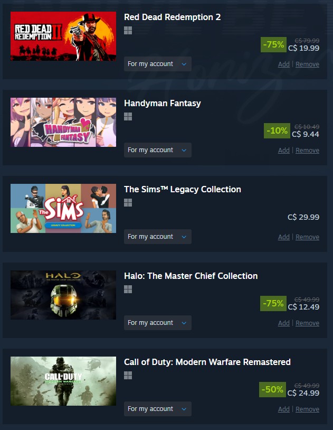
Task: Open Red Dead Redemption 2 cover thumbnail
Action: tap(63, 36)
